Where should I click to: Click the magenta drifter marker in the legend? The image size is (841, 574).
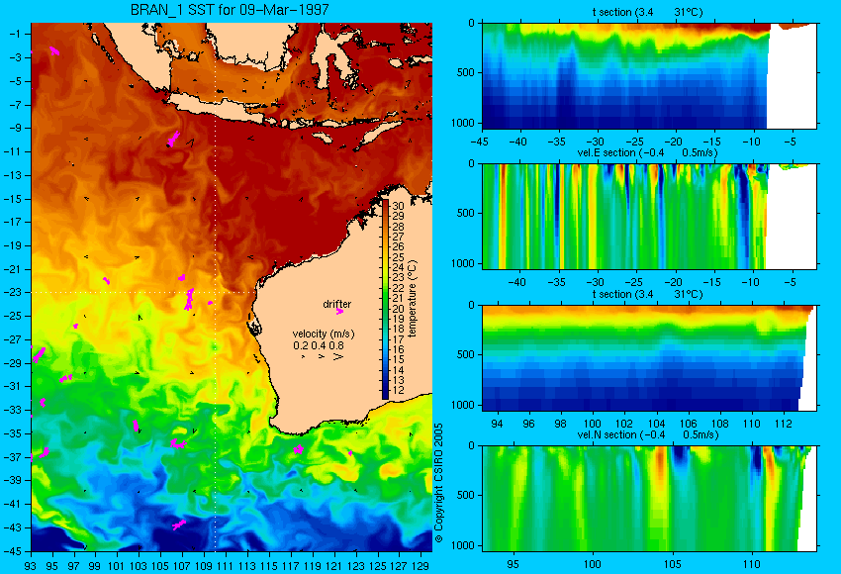point(339,311)
